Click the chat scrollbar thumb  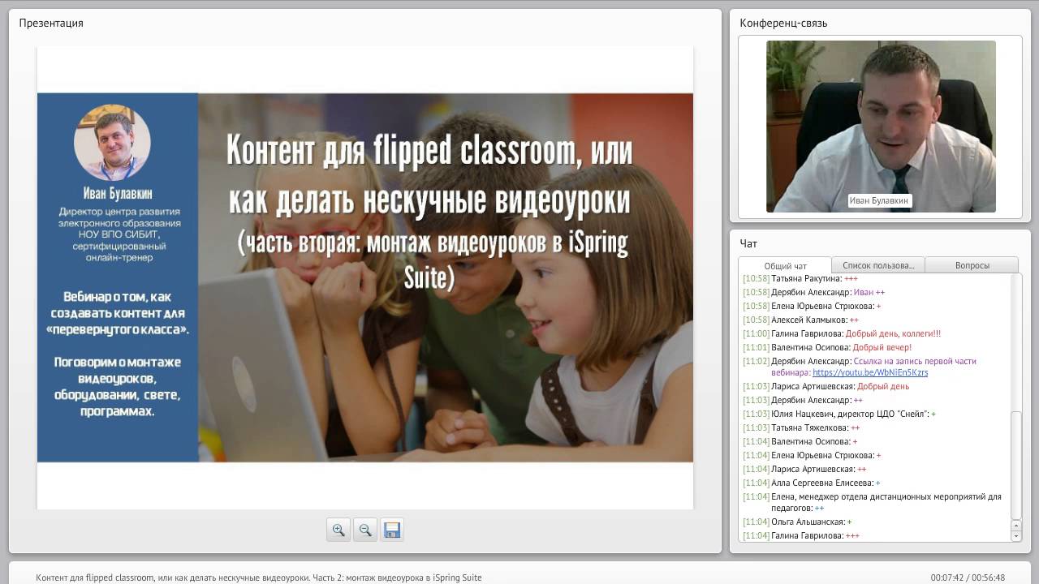pyautogui.click(x=1015, y=466)
